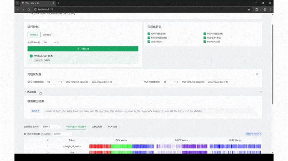Screen dimensions: 288x161
Task: Toggle the attention matrix checkbox left of MLP2 PCA
Action: [x=149, y=42]
